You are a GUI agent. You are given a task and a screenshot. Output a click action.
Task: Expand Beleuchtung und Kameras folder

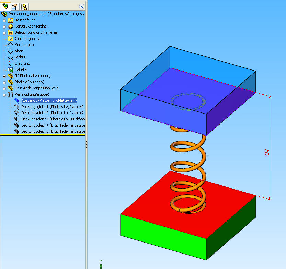(4, 33)
